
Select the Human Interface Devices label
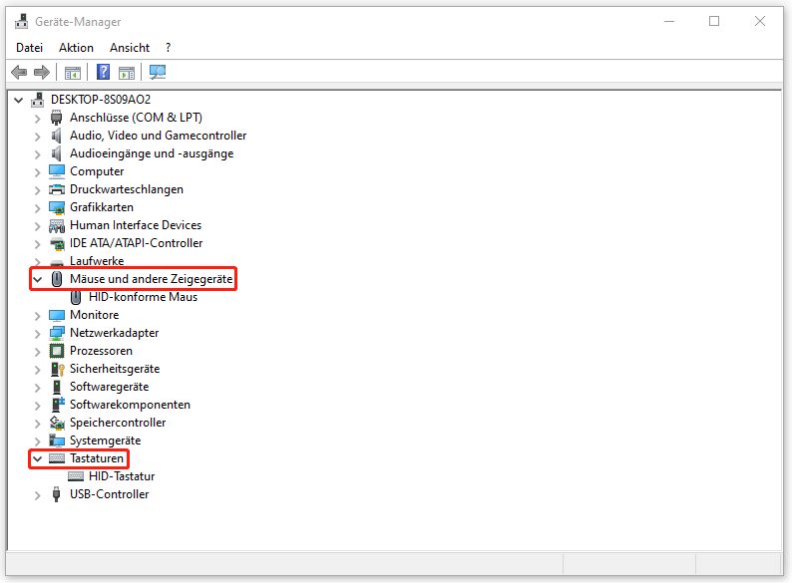coord(136,225)
